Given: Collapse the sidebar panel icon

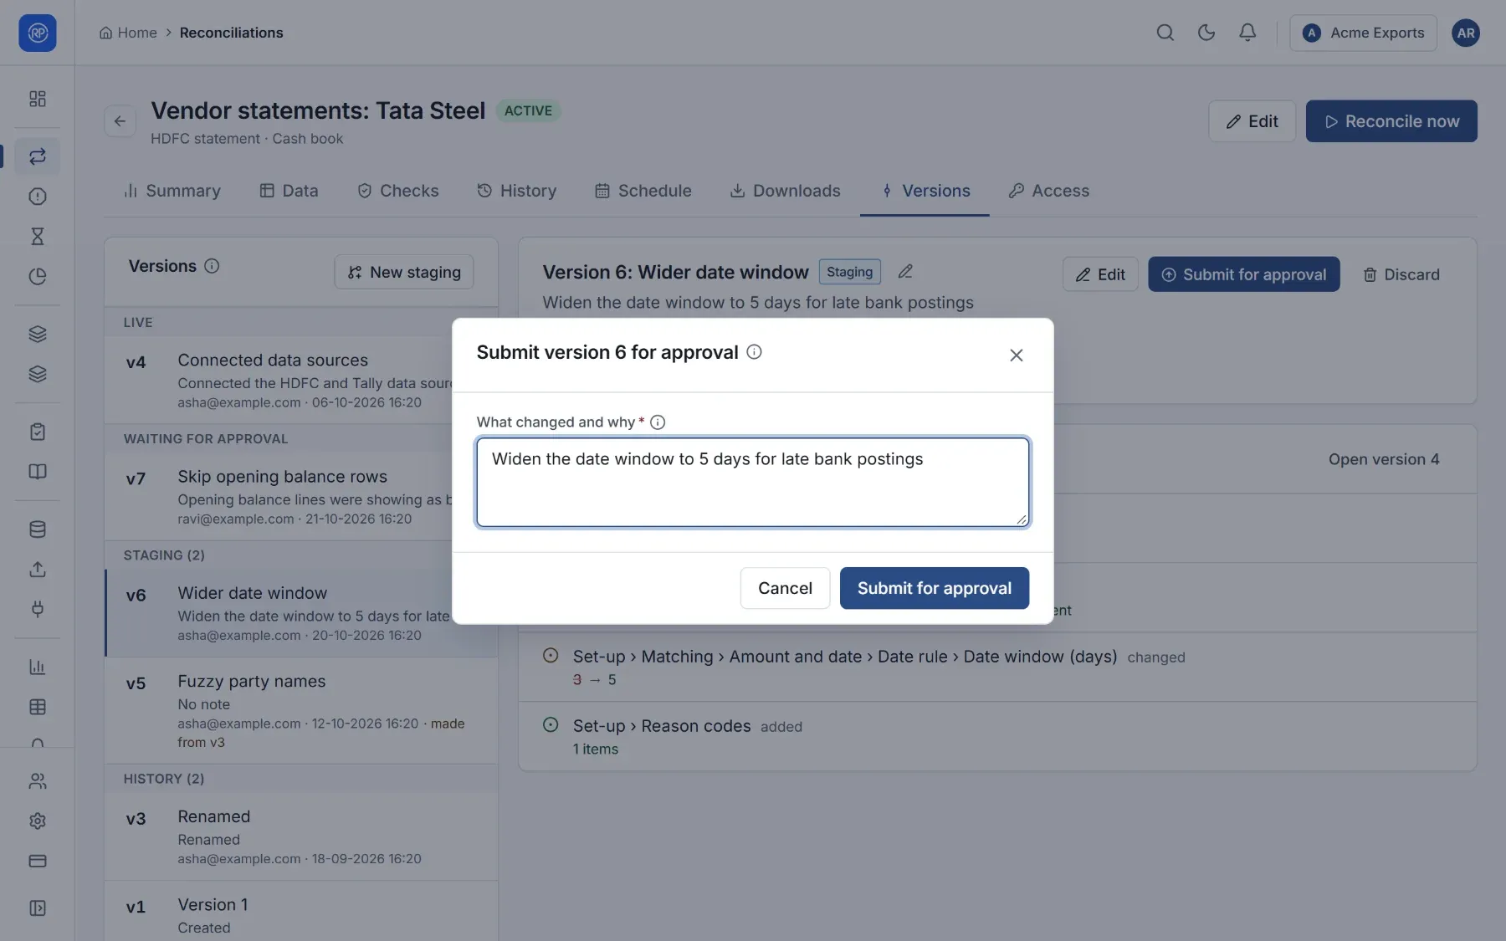Looking at the screenshot, I should (x=37, y=908).
